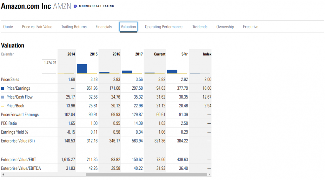Go to the Financials tab

pyautogui.click(x=104, y=27)
